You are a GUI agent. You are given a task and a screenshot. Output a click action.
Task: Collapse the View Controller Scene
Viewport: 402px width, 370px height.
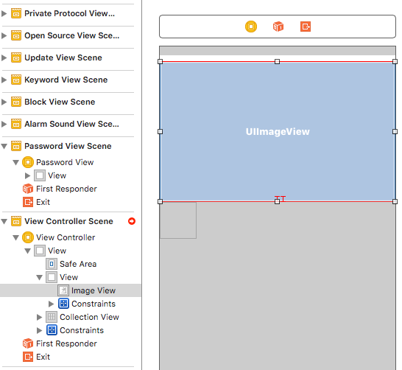(4, 221)
